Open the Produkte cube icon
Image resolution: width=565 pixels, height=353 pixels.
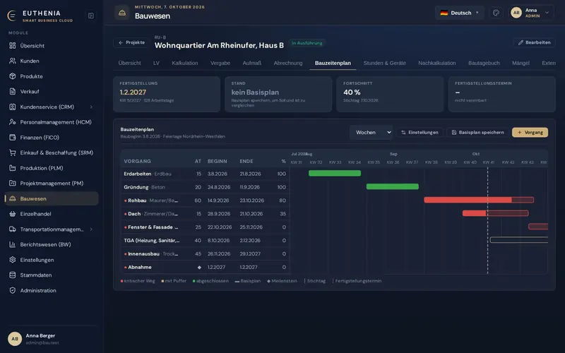tap(13, 76)
